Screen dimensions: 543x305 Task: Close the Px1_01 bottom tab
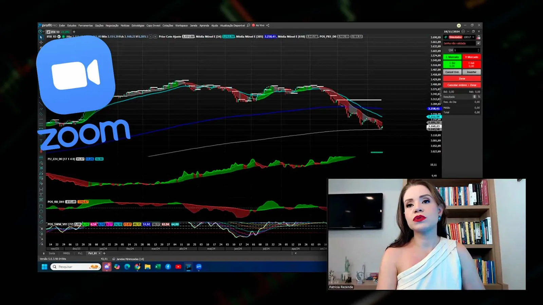[x=99, y=253]
